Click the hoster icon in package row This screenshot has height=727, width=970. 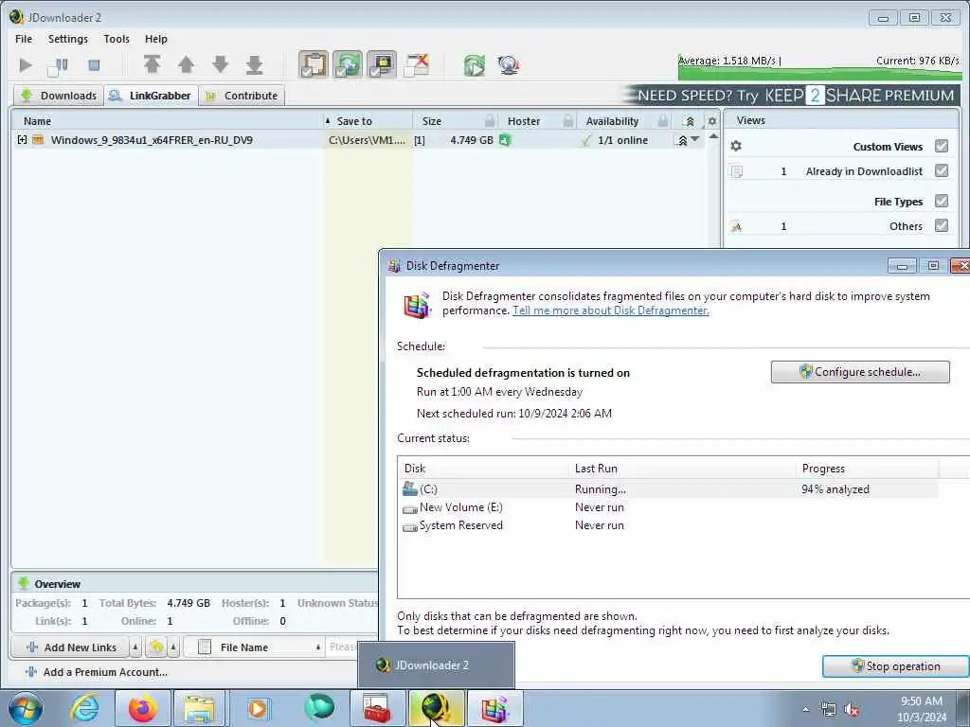tap(505, 140)
